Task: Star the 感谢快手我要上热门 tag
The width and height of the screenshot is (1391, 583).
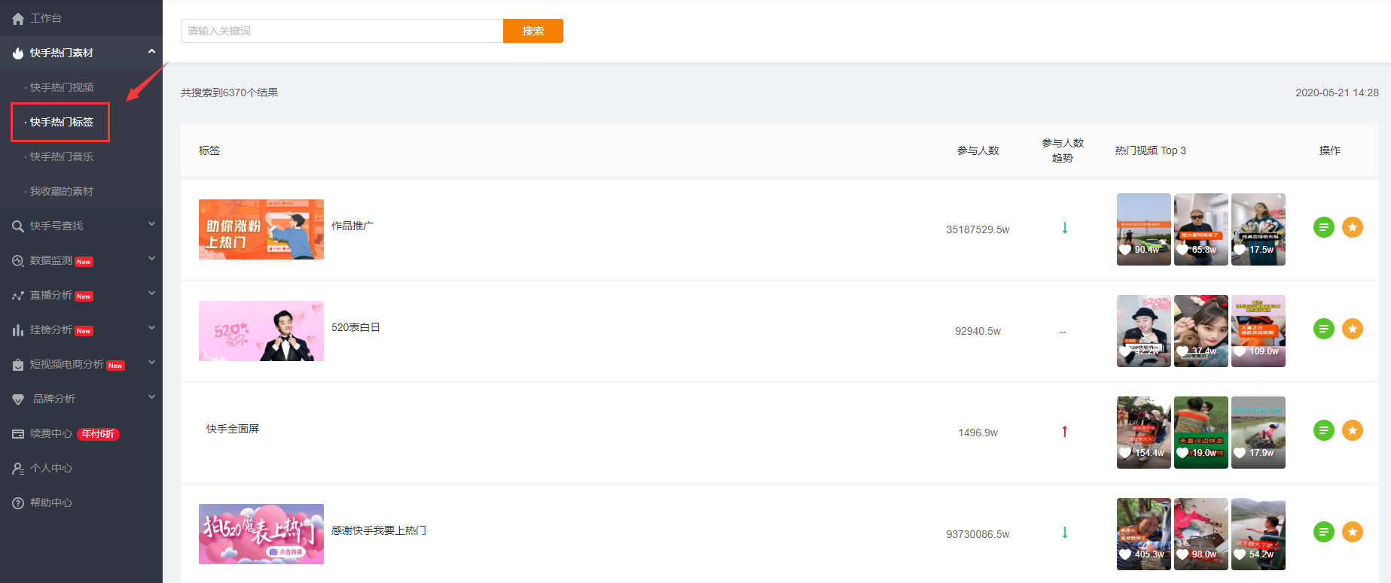Action: (x=1352, y=532)
